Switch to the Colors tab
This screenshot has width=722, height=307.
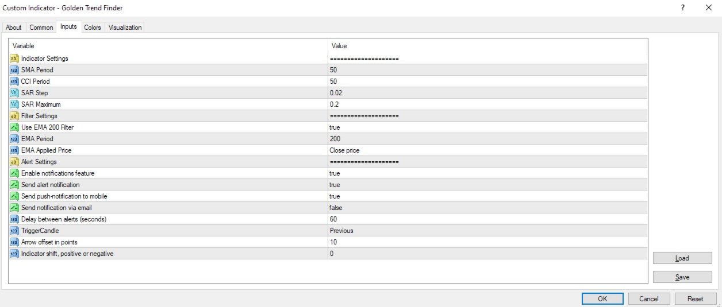pos(93,28)
